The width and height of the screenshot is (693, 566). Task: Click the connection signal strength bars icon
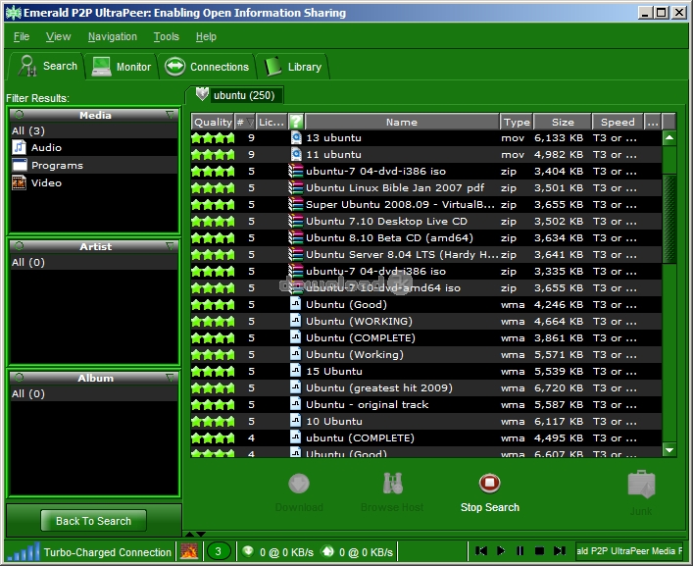tap(25, 551)
